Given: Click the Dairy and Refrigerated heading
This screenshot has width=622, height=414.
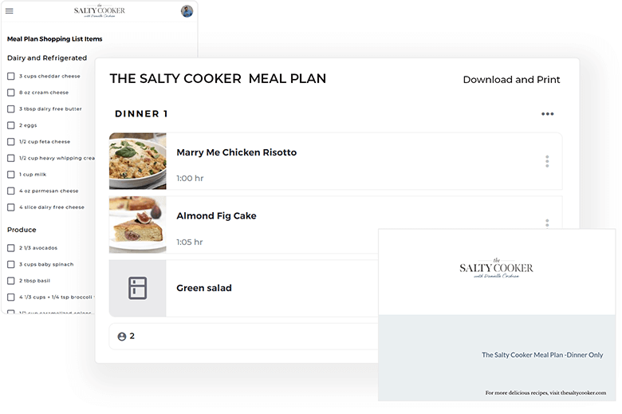Looking at the screenshot, I should tap(47, 58).
